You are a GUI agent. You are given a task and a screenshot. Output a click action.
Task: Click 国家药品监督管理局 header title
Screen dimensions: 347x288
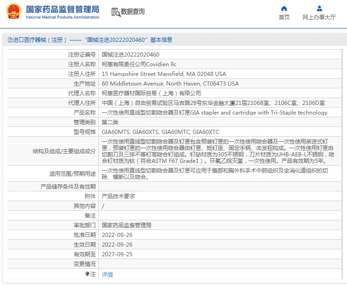(x=63, y=10)
